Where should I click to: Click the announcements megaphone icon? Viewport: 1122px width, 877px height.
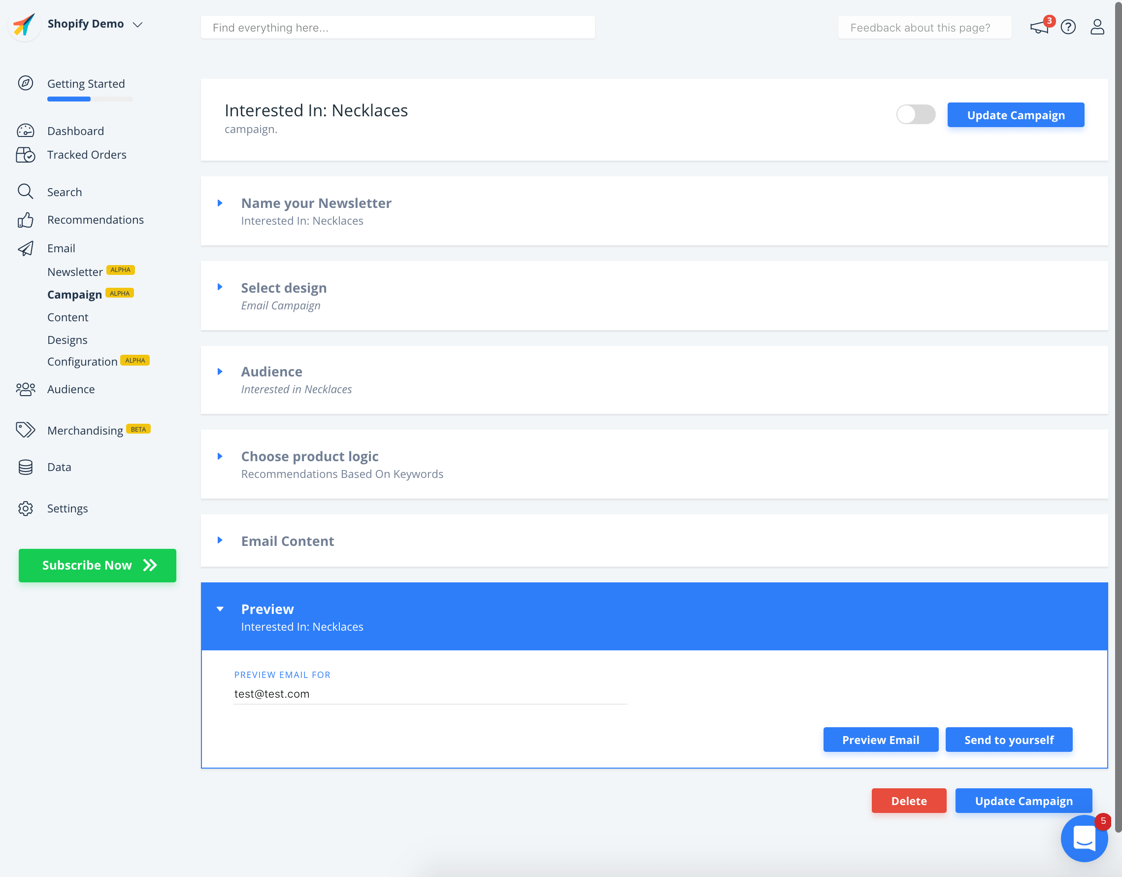point(1039,27)
